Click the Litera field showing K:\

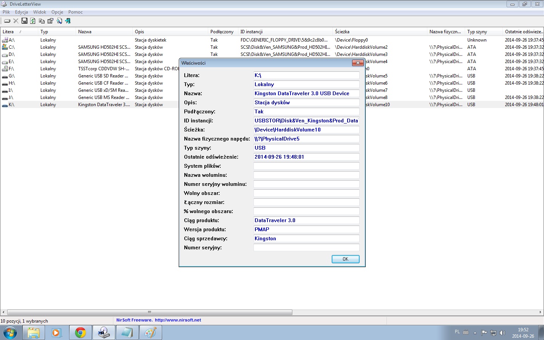point(306,75)
